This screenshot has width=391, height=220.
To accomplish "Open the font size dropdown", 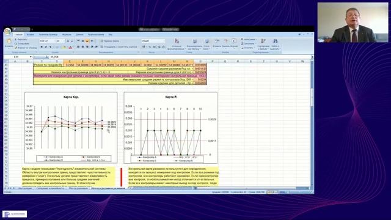I will pos(64,41).
